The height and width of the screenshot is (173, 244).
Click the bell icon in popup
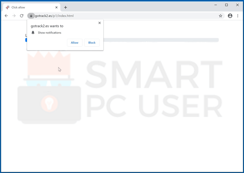pos(33,33)
